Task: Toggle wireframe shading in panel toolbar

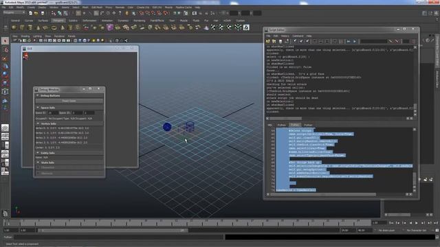Action: (x=76, y=40)
